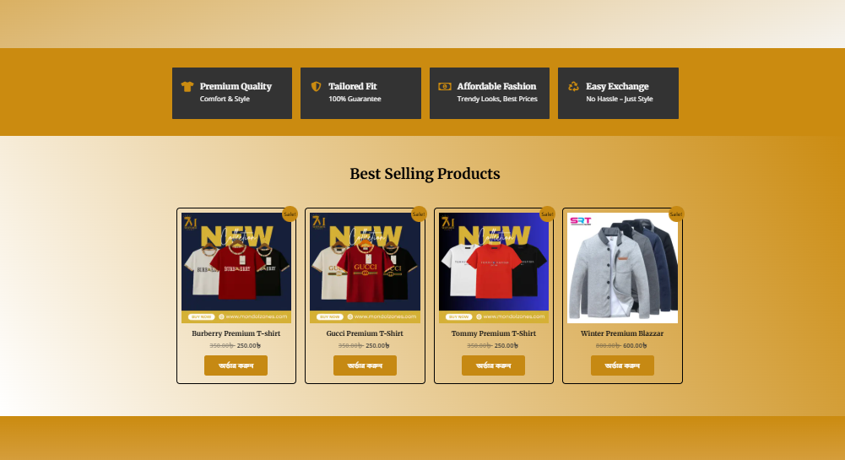
Task: Click the recycle icon beside Easy Exchange
Action: [573, 86]
